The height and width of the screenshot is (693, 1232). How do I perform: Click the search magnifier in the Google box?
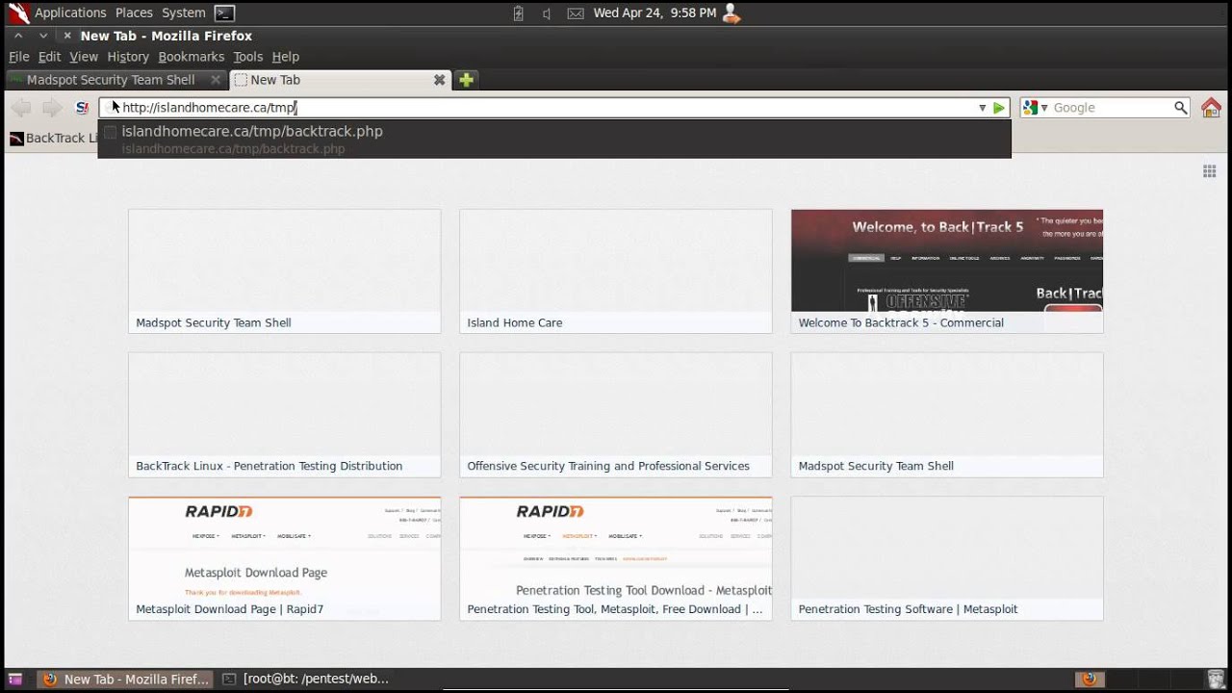(1180, 108)
